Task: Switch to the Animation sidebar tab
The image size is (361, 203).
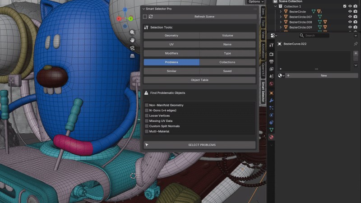Action: (x=263, y=51)
